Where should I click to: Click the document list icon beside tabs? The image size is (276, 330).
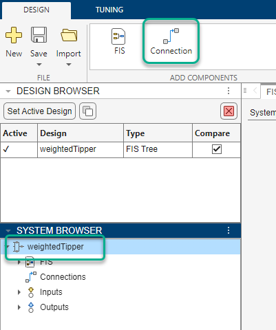245,91
